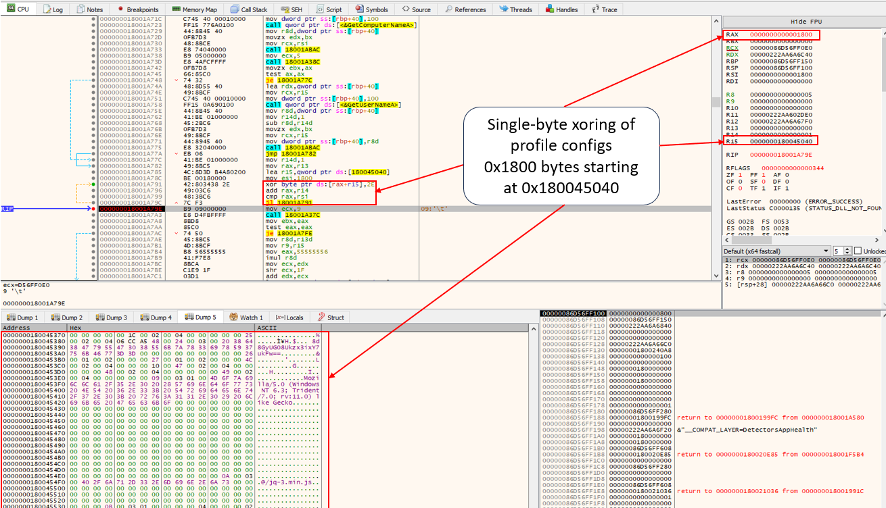
Task: Toggle the ZF flag value
Action: [741, 174]
